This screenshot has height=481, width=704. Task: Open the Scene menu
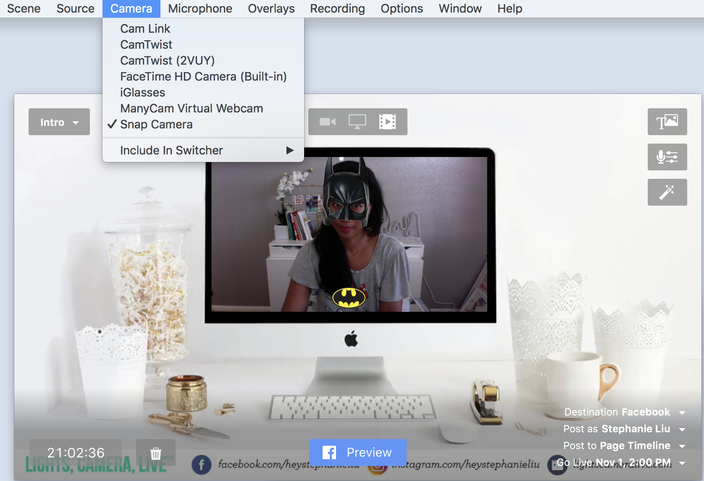pos(24,9)
